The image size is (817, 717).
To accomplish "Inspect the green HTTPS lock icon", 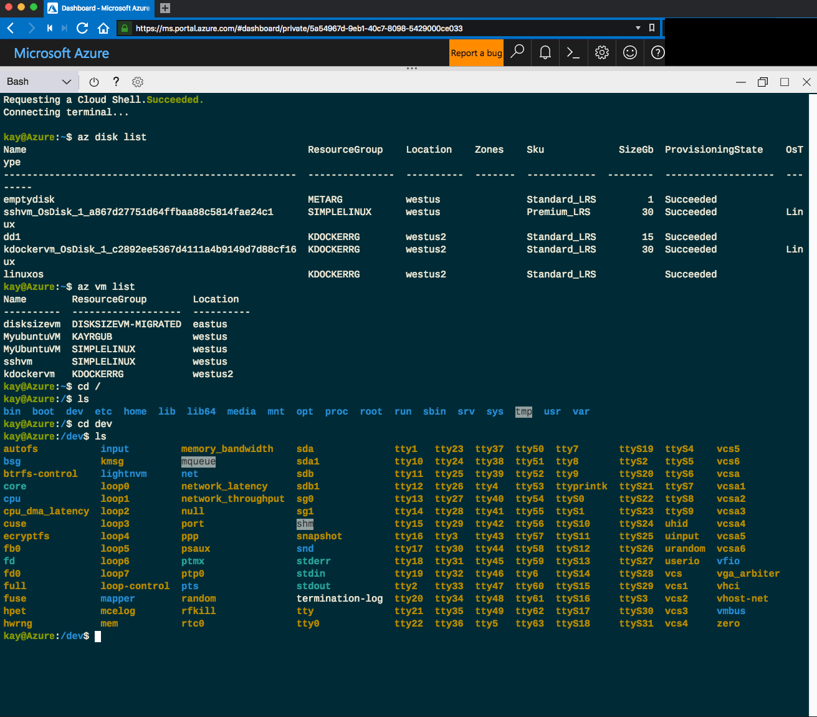I will click(124, 28).
